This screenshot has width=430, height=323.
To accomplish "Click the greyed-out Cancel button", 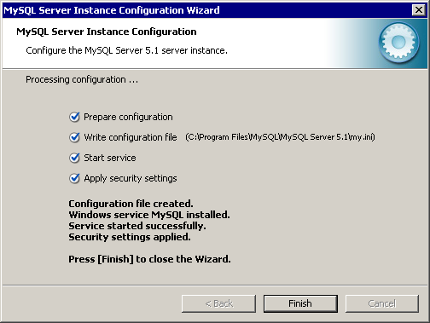I will (382, 303).
